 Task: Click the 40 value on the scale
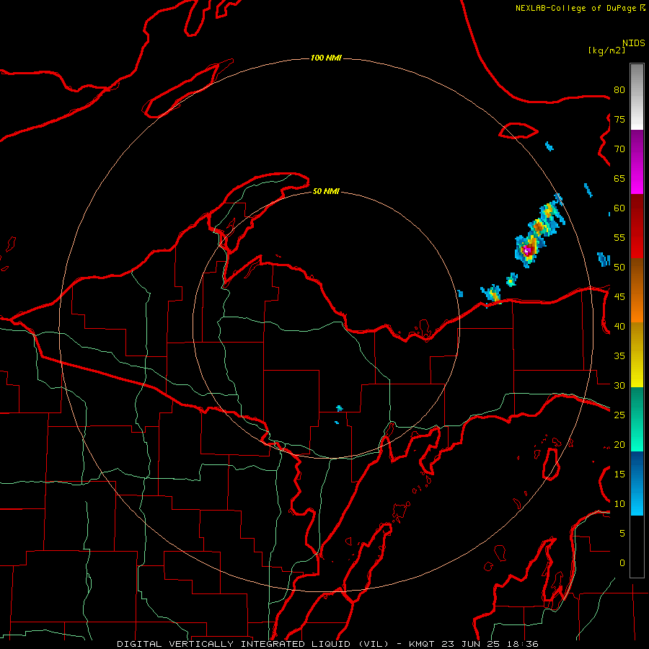pyautogui.click(x=619, y=327)
